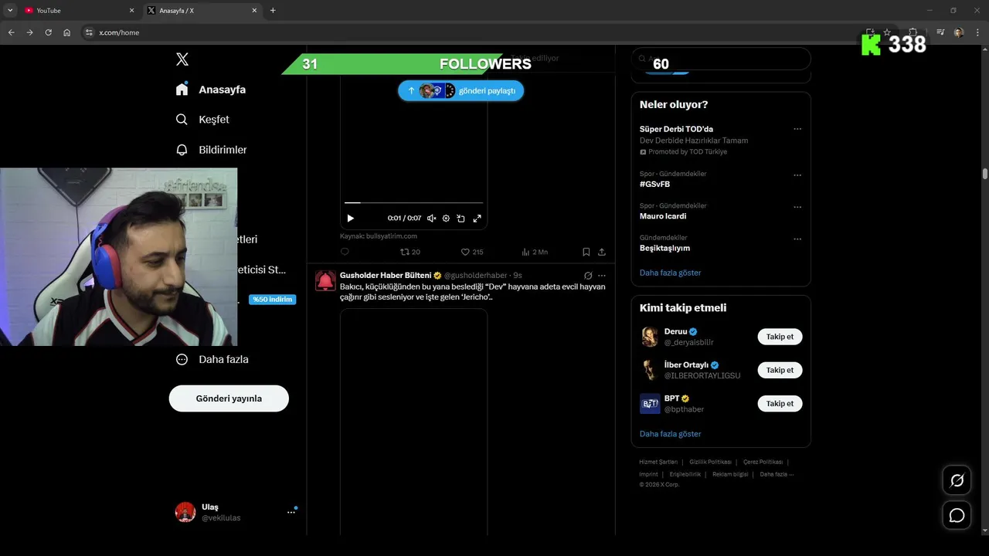Open Deruu profile picture
The image size is (989, 556).
tap(650, 337)
